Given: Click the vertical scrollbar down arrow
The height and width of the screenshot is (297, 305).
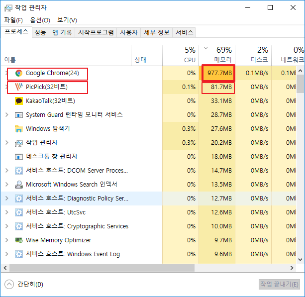Looking at the screenshot, I should click(300, 260).
